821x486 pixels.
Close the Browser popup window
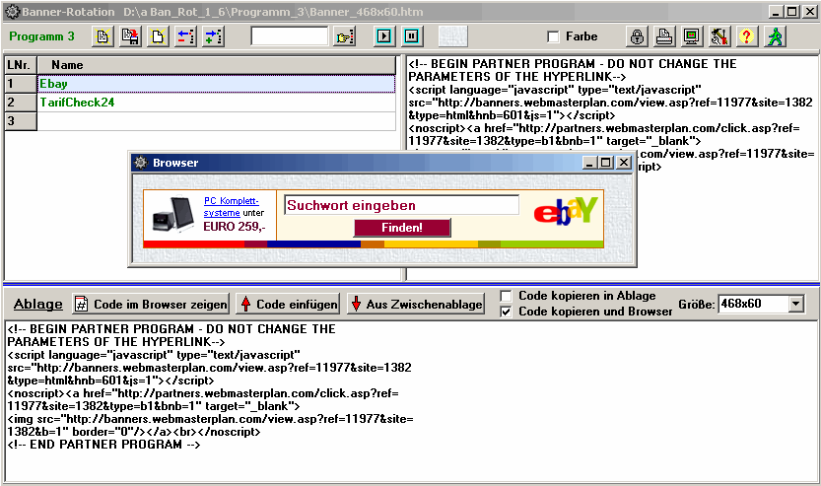[x=624, y=163]
